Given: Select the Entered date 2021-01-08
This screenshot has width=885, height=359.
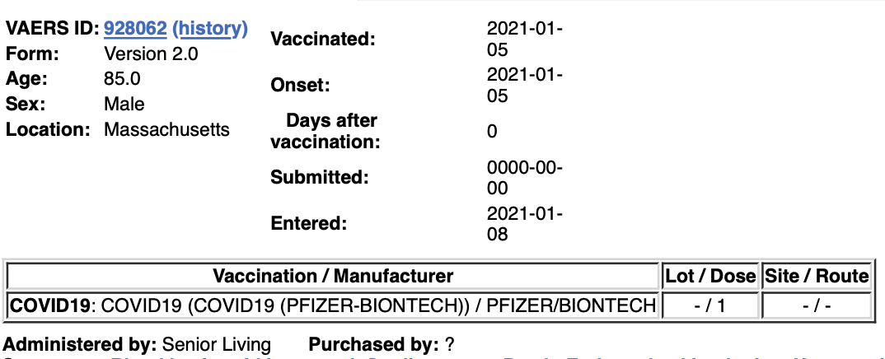Looking at the screenshot, I should pos(525,224).
